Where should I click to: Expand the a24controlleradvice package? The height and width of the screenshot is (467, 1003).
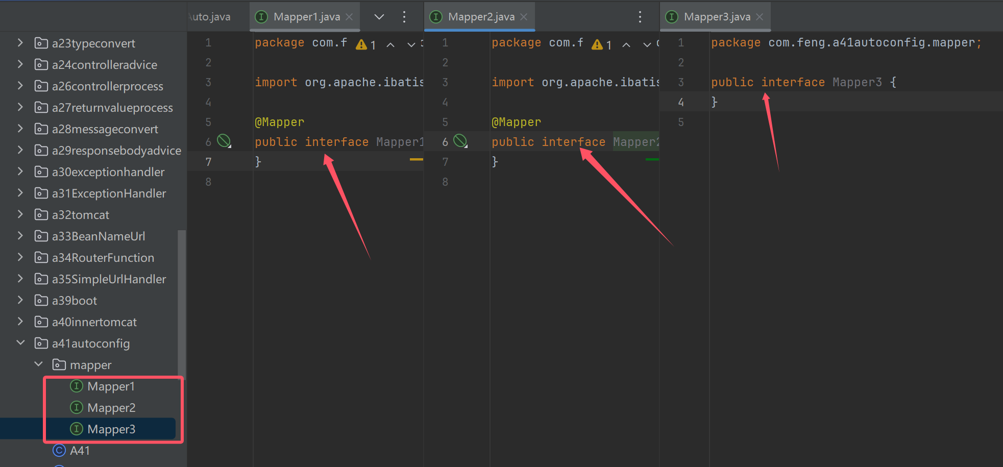tap(20, 64)
